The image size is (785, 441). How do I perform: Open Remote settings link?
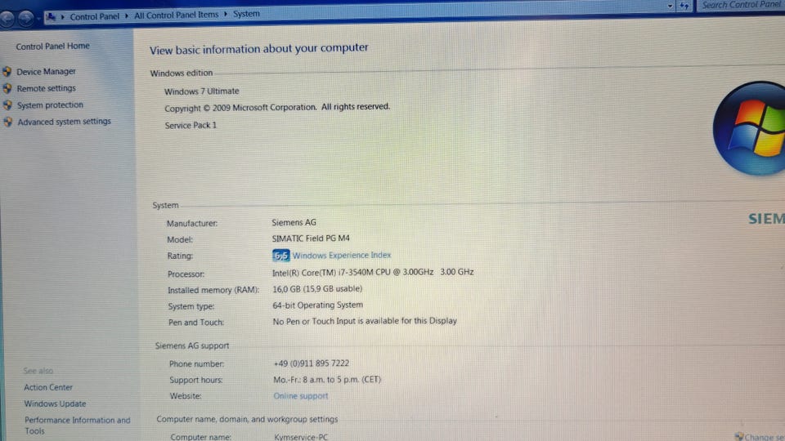(46, 88)
